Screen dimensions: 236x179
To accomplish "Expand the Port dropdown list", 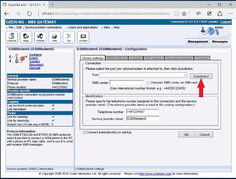I will 185,75.
